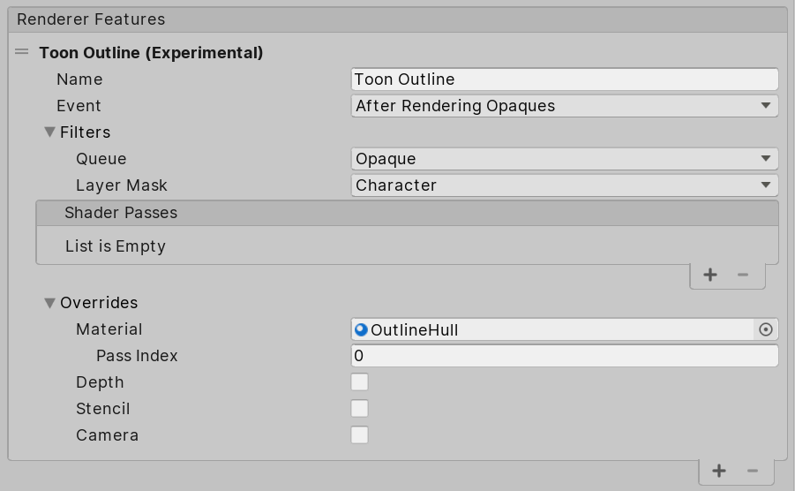
Task: Collapse the Overrides section
Action: [50, 303]
